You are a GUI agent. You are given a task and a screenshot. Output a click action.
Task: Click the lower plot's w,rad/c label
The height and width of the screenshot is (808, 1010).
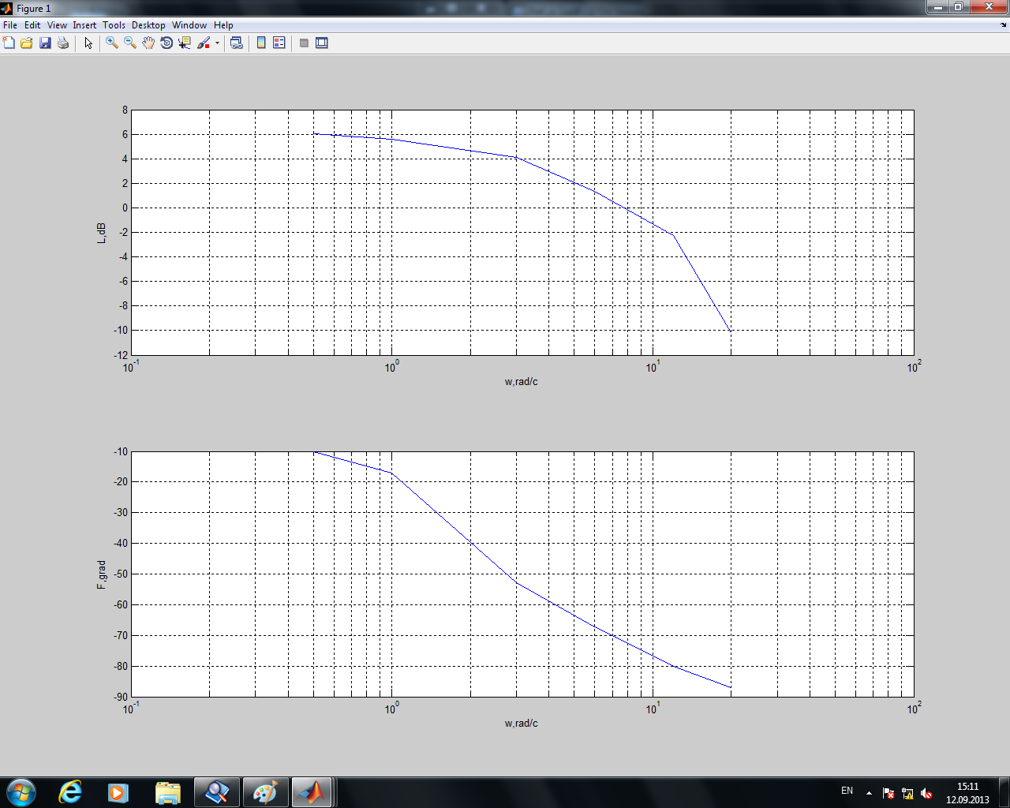click(x=522, y=723)
